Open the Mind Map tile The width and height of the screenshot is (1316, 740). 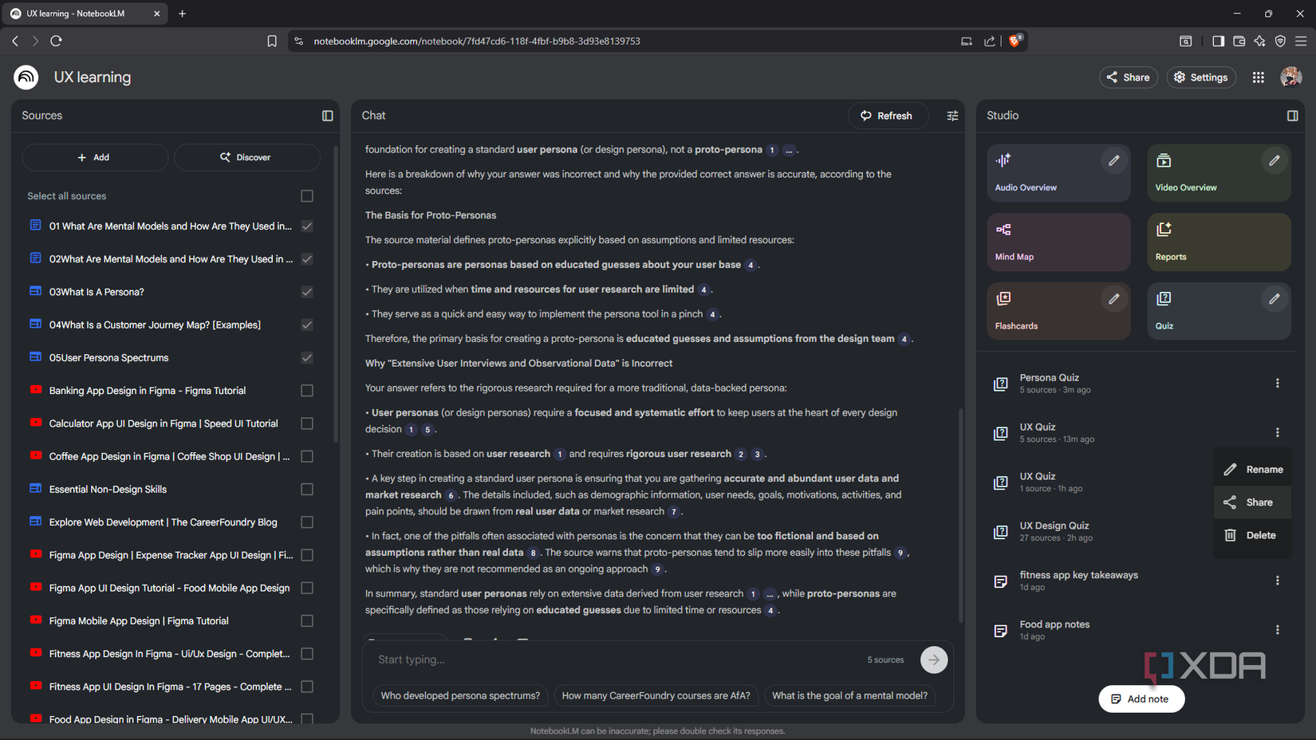pos(1058,242)
